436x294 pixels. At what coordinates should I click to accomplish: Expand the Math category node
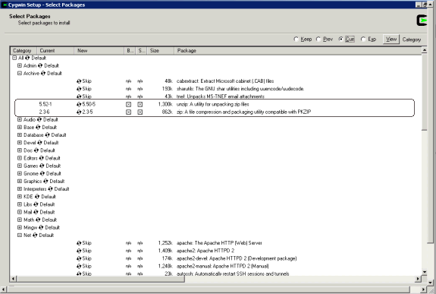20,220
